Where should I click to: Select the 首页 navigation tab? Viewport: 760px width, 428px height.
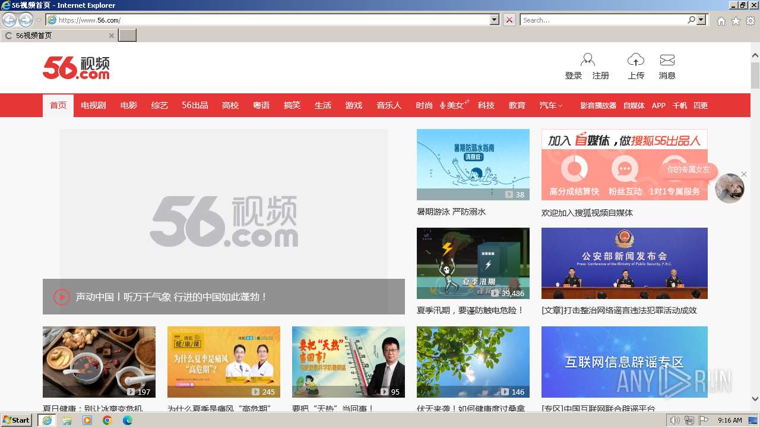tap(58, 105)
